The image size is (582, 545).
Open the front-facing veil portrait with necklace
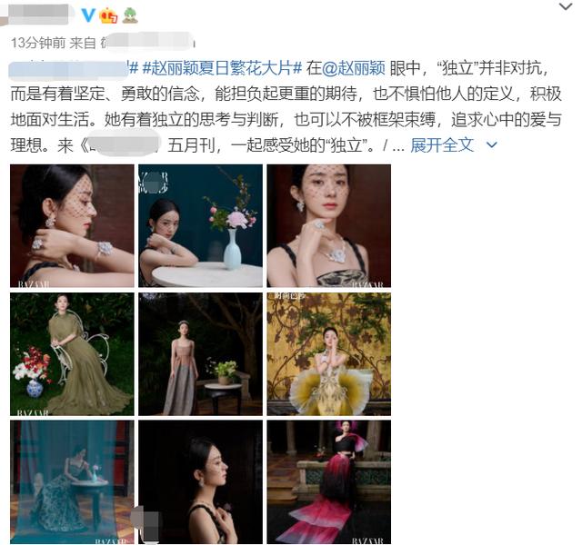pyautogui.click(x=329, y=226)
